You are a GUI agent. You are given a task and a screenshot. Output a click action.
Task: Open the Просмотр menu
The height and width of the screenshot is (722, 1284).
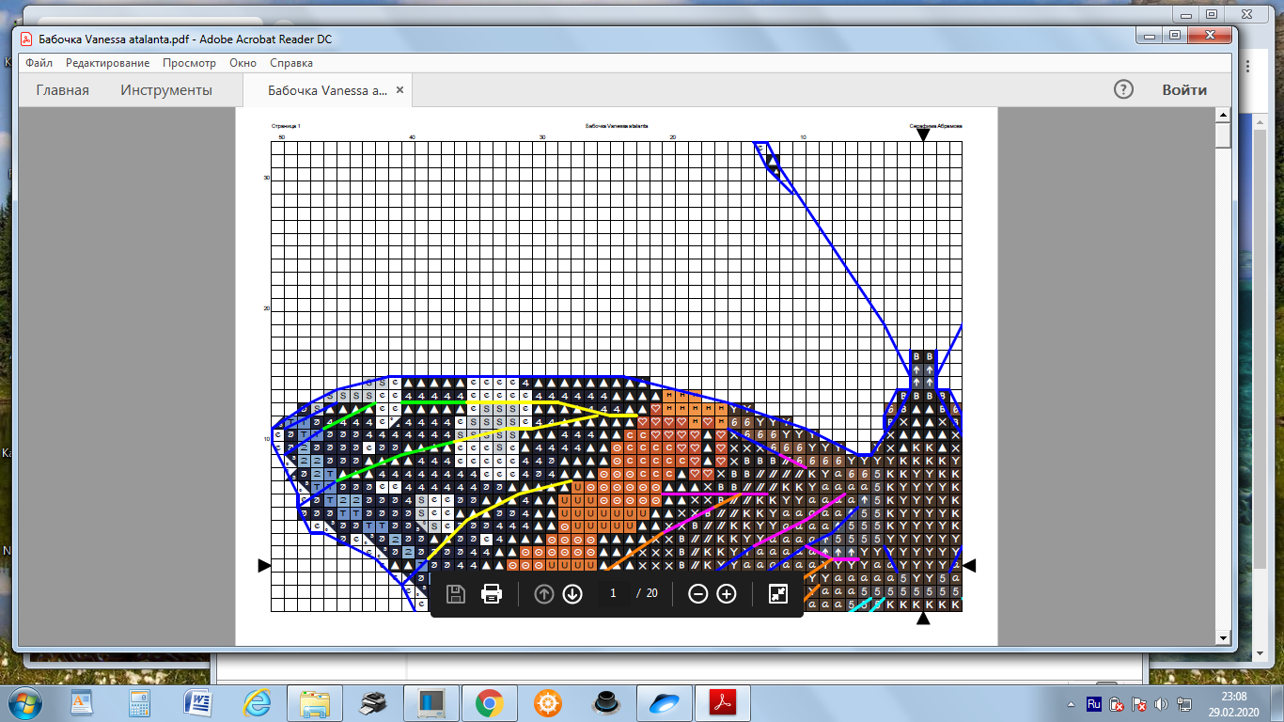pyautogui.click(x=189, y=63)
